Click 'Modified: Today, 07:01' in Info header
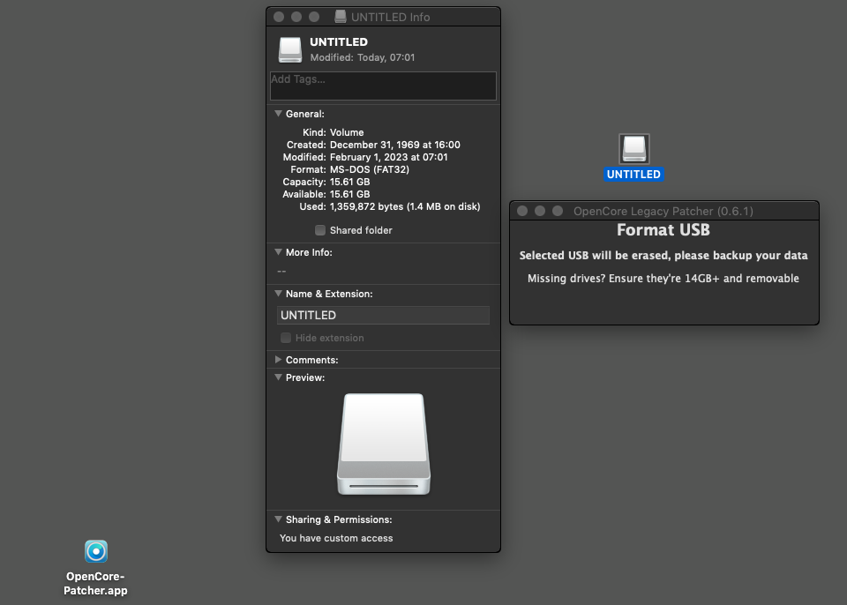 point(363,57)
